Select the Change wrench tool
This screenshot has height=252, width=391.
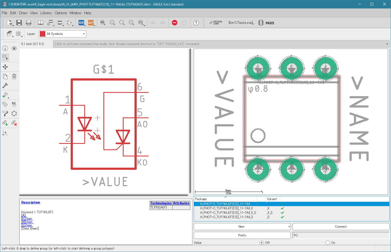coord(5,85)
